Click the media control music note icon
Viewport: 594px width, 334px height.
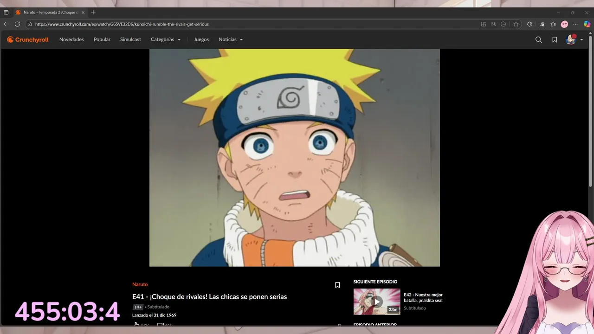542,24
